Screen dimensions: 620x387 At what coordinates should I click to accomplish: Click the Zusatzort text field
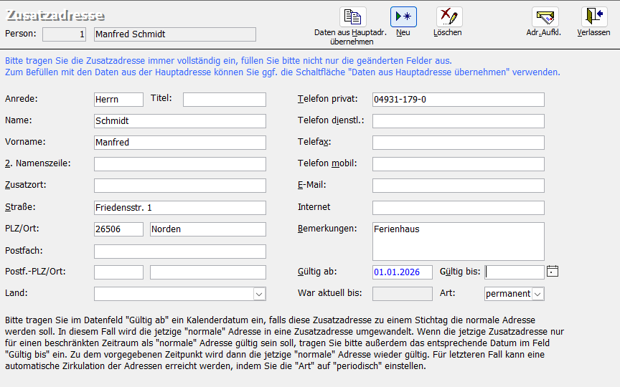coord(179,186)
